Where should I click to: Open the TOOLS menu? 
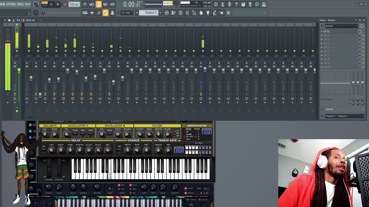20,4
